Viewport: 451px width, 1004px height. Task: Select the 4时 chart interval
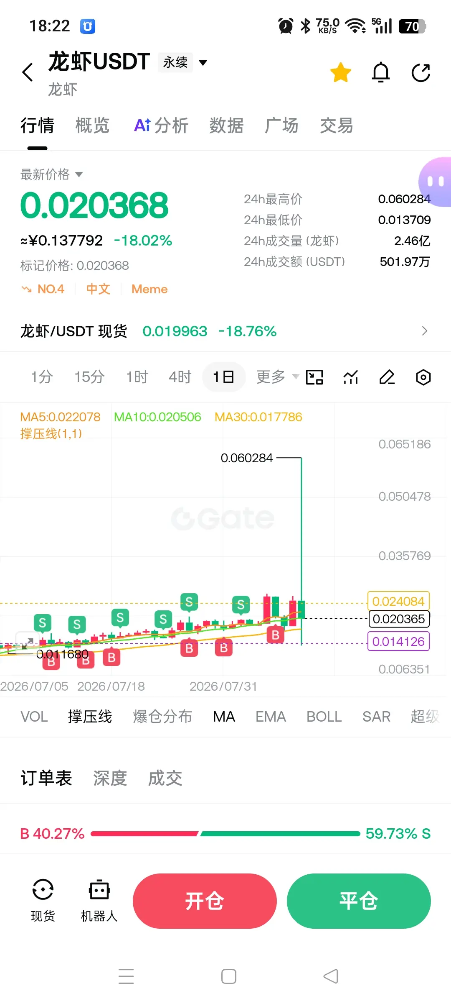click(180, 377)
